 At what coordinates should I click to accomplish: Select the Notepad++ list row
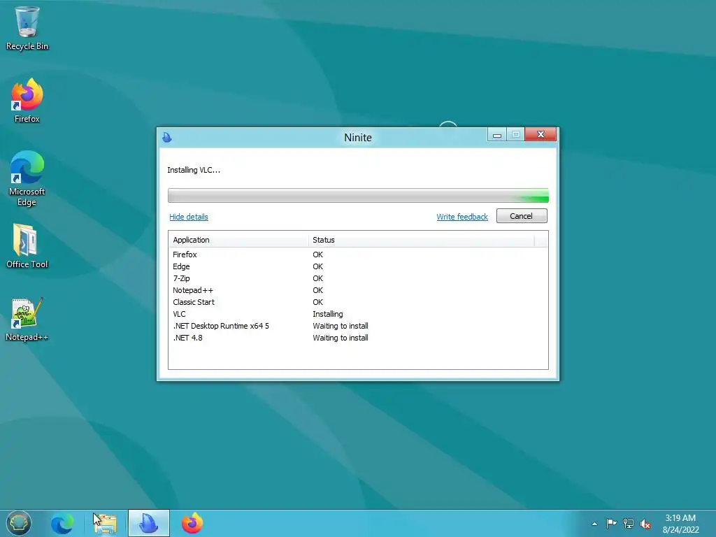point(358,290)
